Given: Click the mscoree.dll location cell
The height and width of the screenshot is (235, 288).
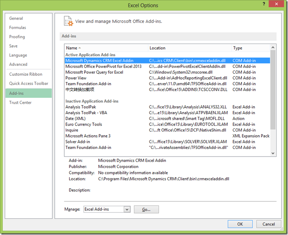Looking at the screenshot, I should (181, 72).
